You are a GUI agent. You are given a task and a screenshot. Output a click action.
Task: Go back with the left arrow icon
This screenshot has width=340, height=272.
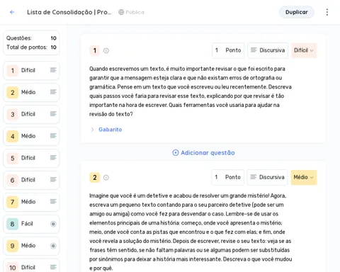[12, 12]
